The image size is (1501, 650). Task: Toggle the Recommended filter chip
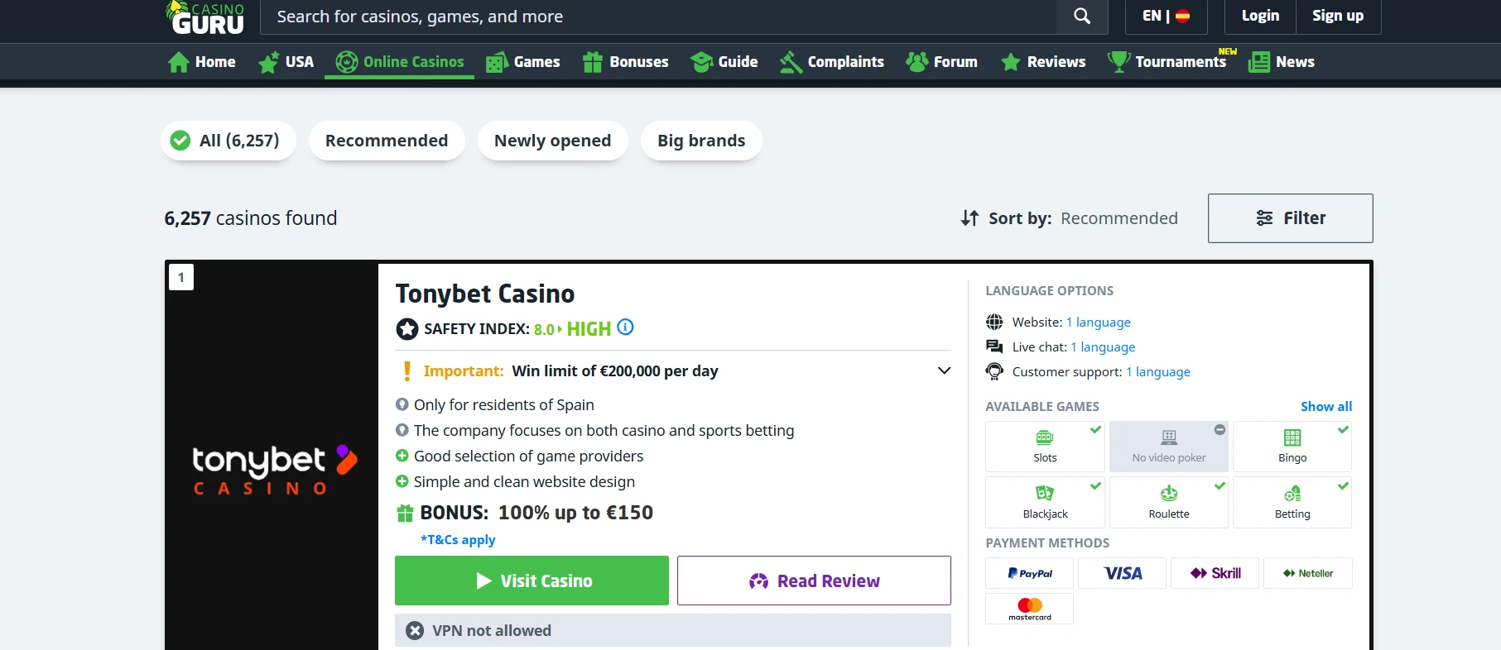click(x=387, y=141)
